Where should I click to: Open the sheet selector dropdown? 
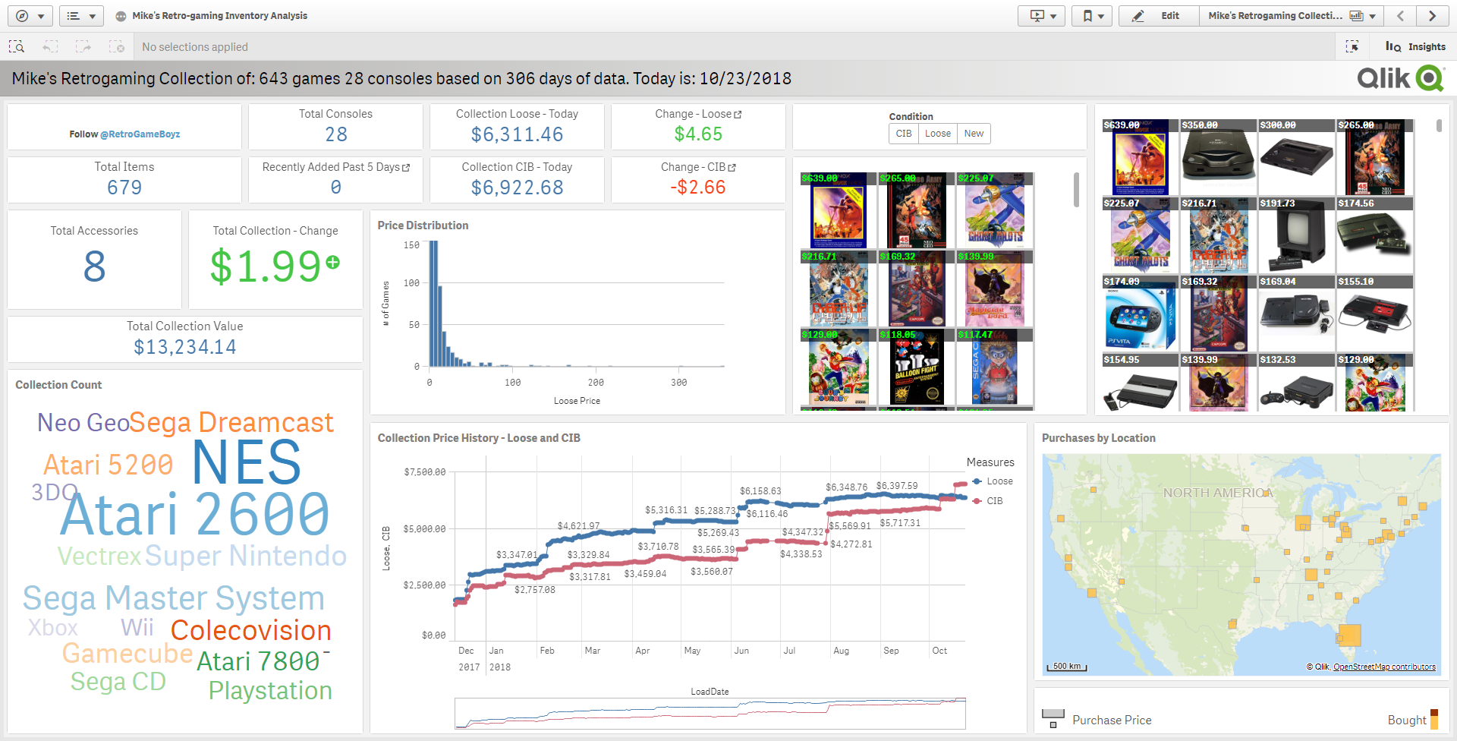[1291, 16]
